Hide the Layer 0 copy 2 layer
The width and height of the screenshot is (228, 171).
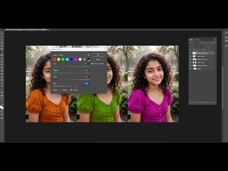[190, 56]
